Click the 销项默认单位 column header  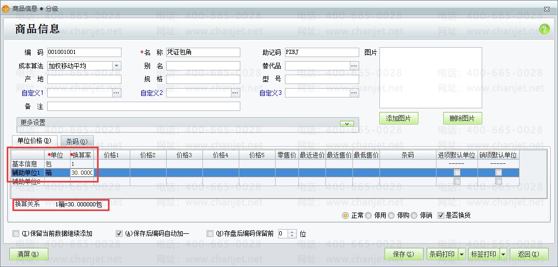tap(499, 155)
